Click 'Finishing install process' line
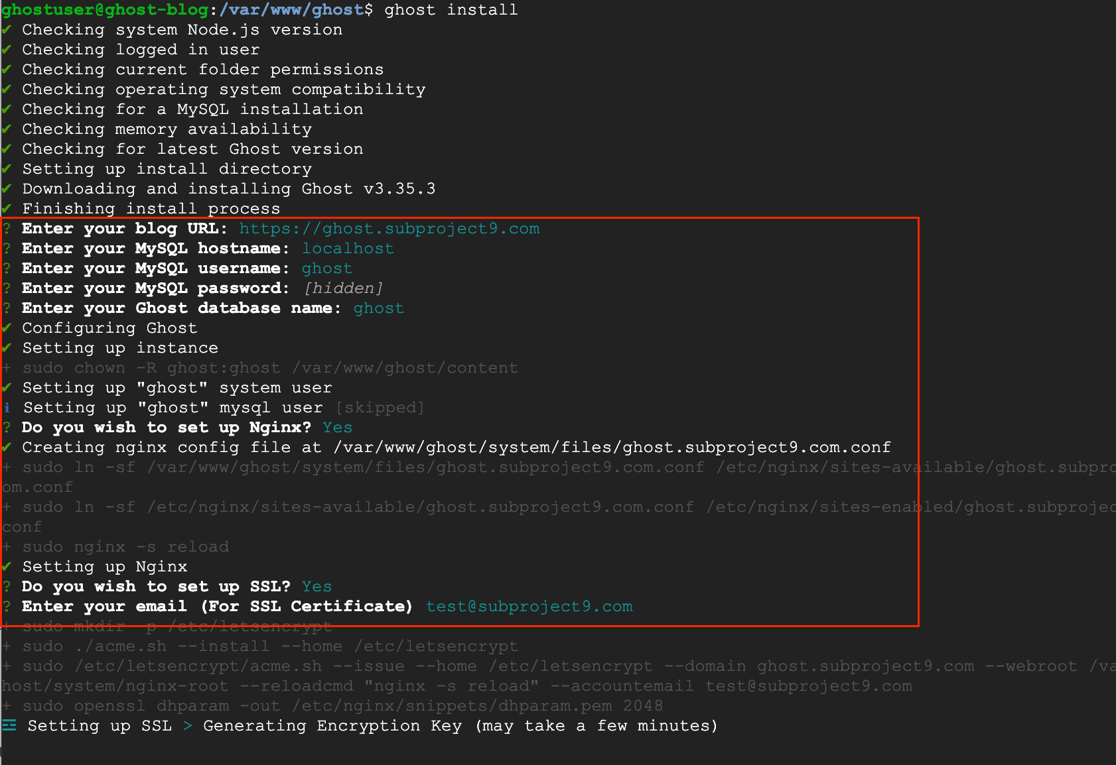The image size is (1116, 765). click(x=151, y=209)
